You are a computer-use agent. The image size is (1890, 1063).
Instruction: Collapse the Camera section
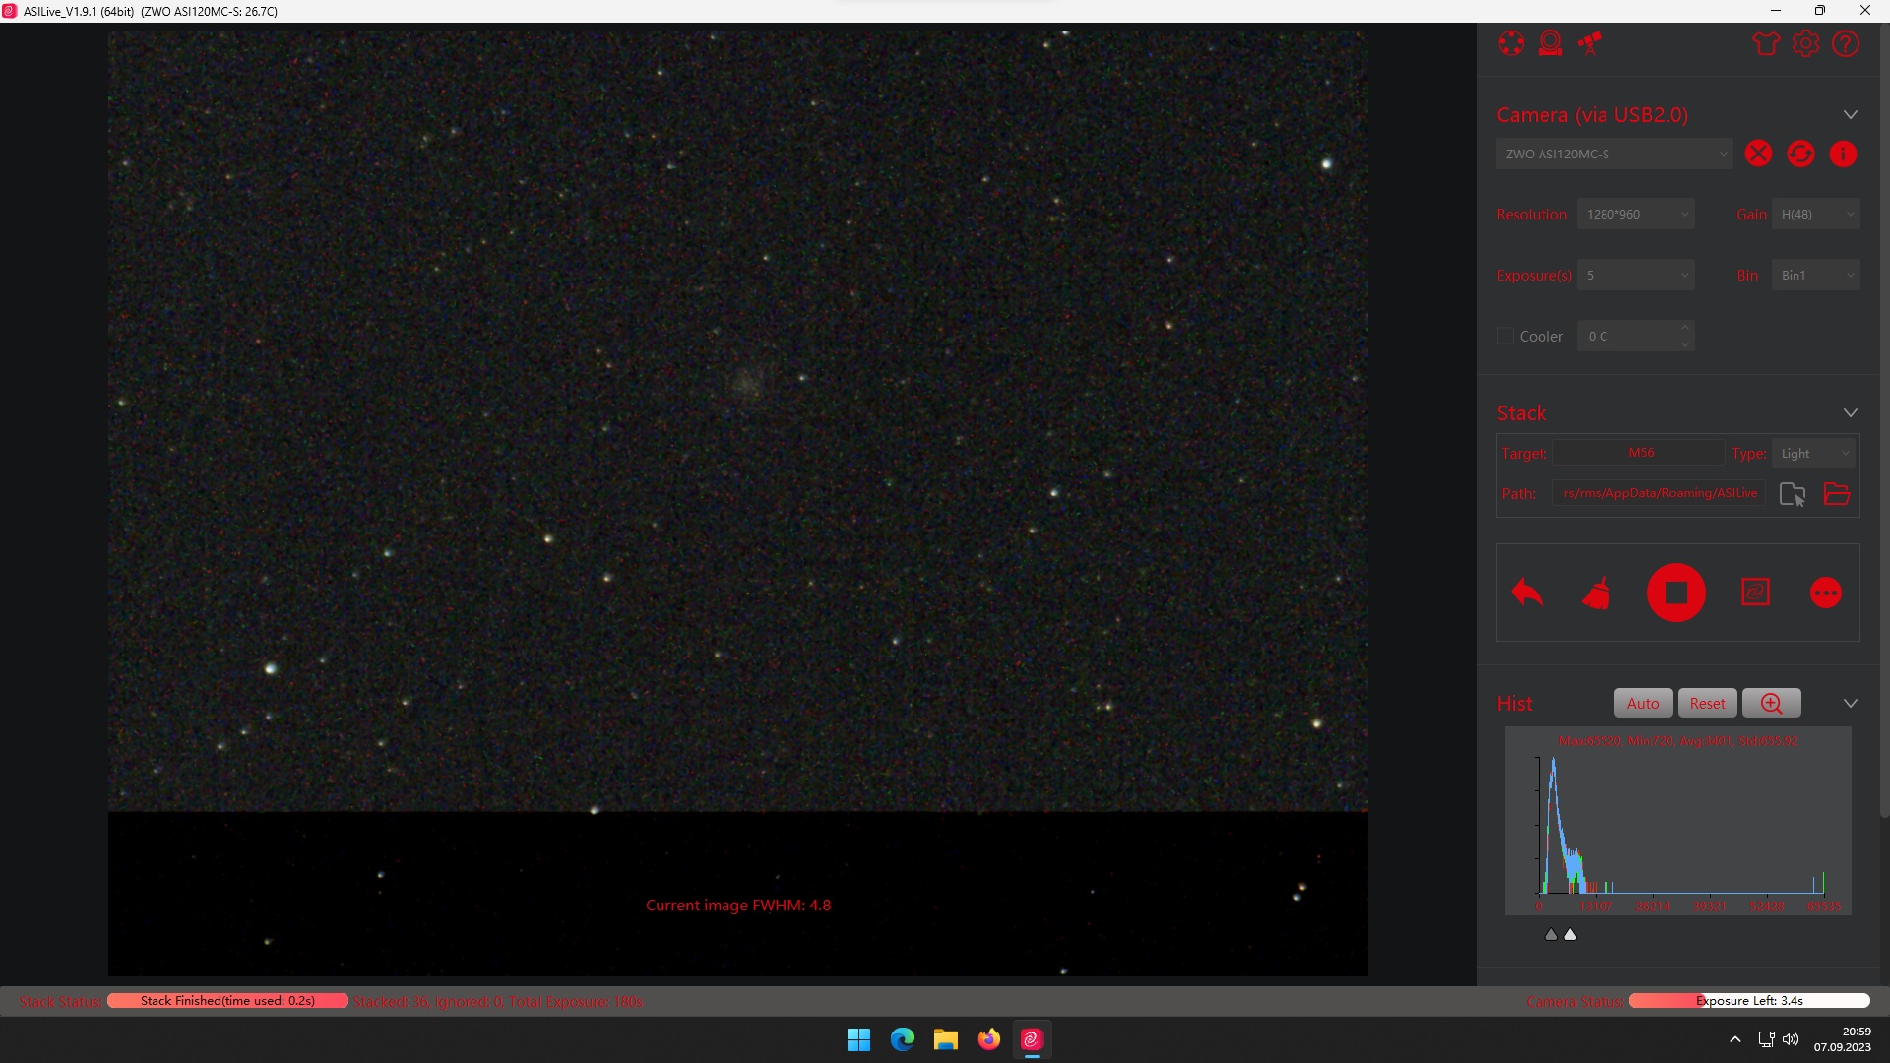[x=1851, y=115]
